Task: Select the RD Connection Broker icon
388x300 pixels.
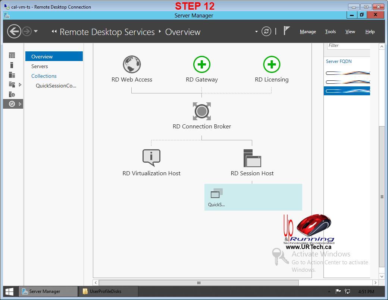Action: tap(201, 111)
